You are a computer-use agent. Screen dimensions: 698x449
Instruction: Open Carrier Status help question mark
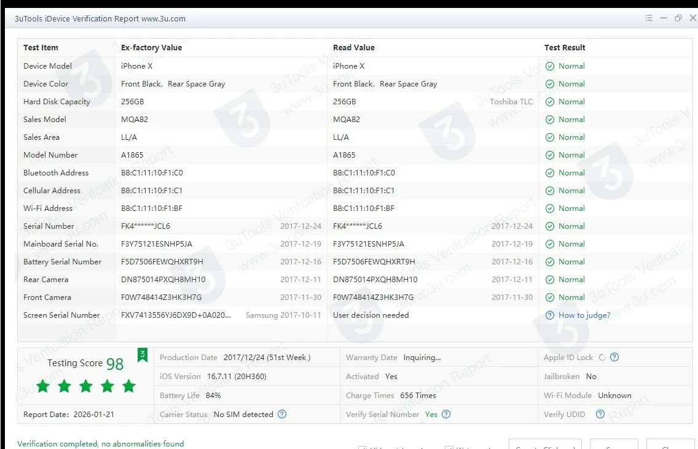[282, 415]
